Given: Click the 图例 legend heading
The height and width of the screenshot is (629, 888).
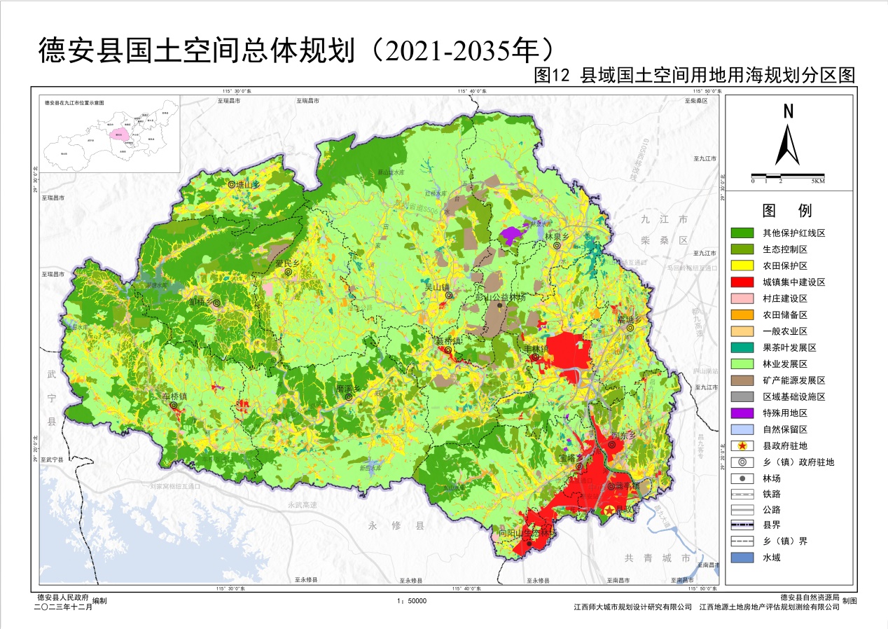Looking at the screenshot, I should pos(787,211).
